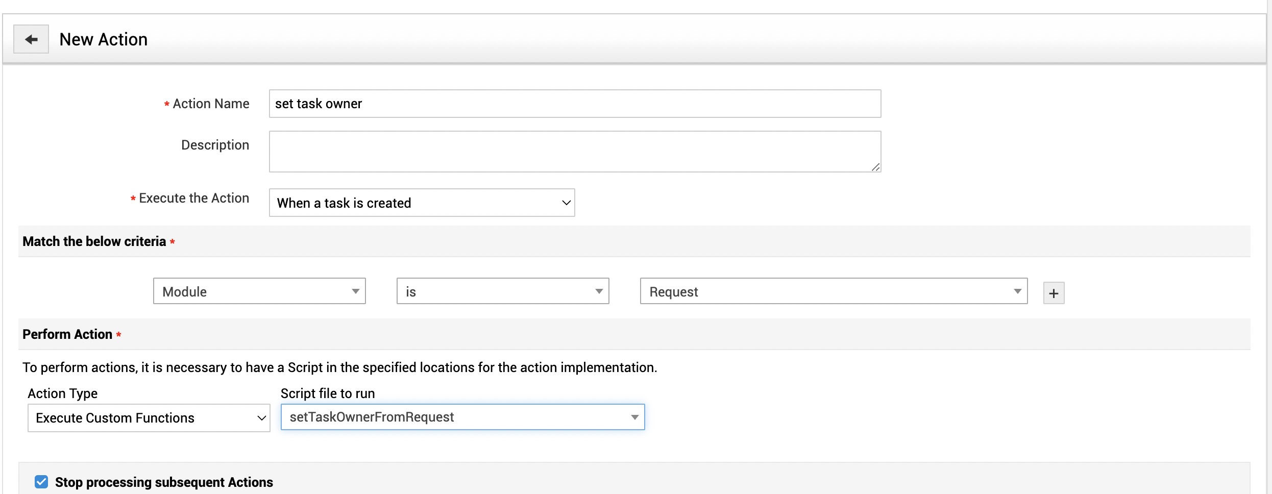The width and height of the screenshot is (1272, 494).
Task: Focus the Action Name text field
Action: (x=575, y=104)
